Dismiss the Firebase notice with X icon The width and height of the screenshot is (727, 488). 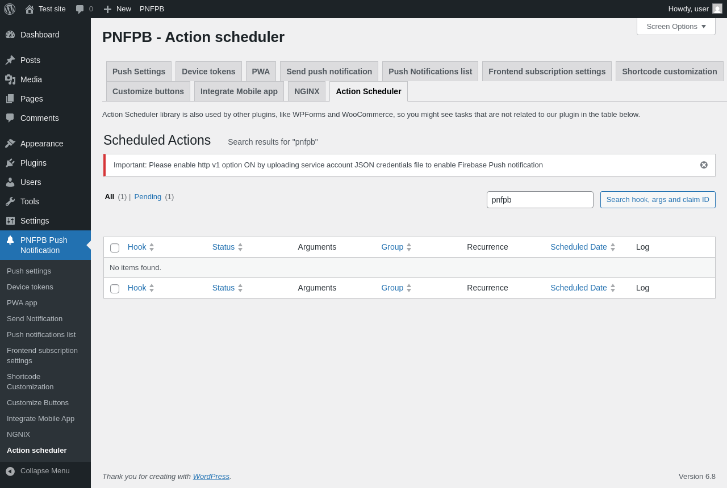point(704,165)
